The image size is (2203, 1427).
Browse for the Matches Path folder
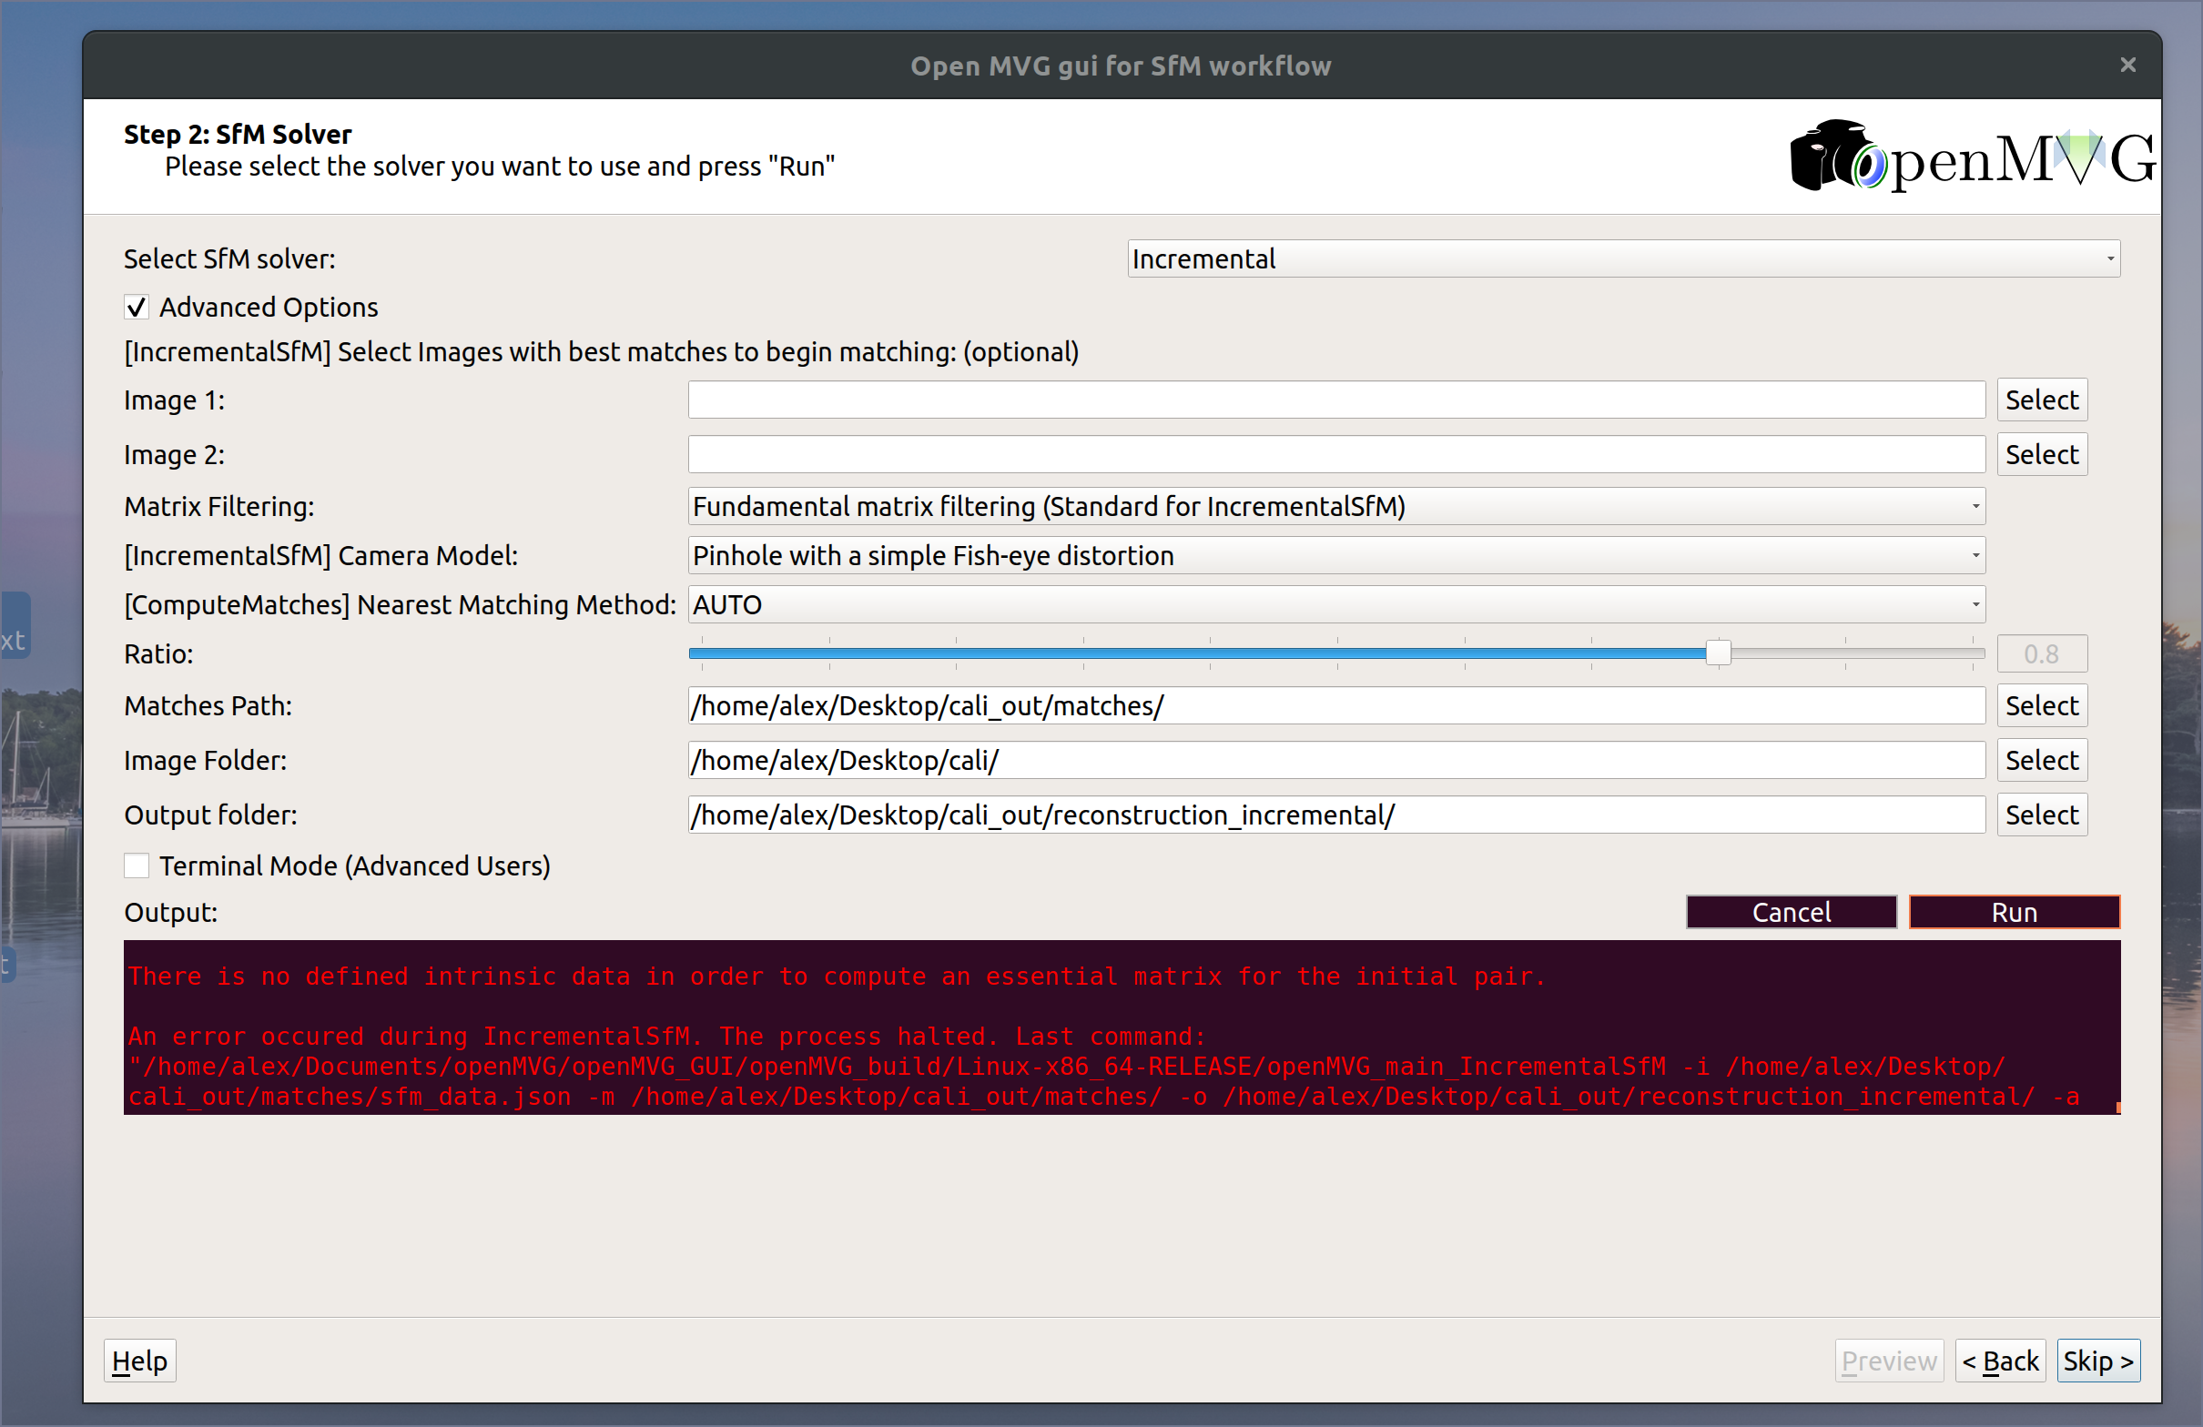pyautogui.click(x=2041, y=706)
